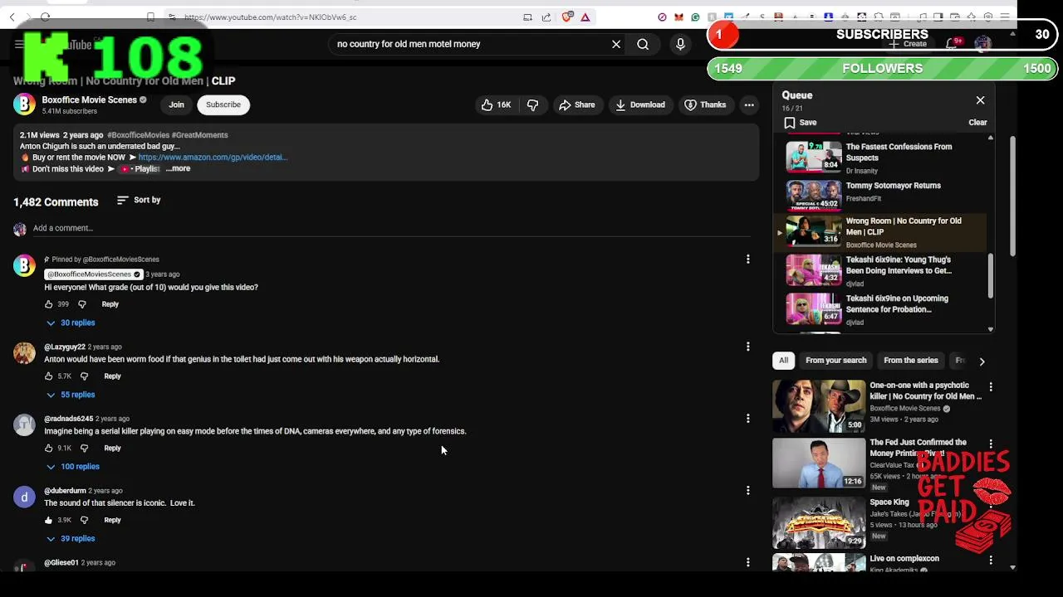Like the duberdurm comment
This screenshot has width=1063, height=597.
[49, 520]
